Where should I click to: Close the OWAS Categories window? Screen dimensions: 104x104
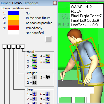[x=55, y=3]
